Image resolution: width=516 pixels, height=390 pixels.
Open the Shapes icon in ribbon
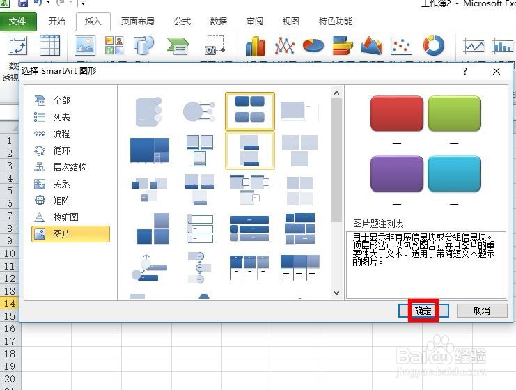(143, 45)
